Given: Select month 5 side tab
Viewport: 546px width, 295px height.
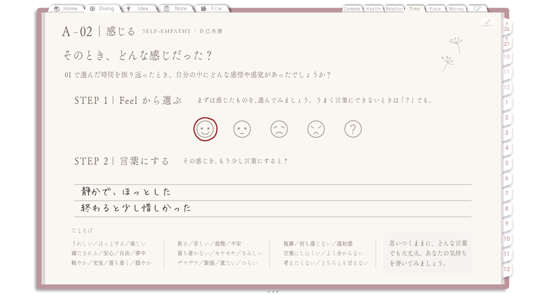Looking at the screenshot, I should [x=507, y=163].
